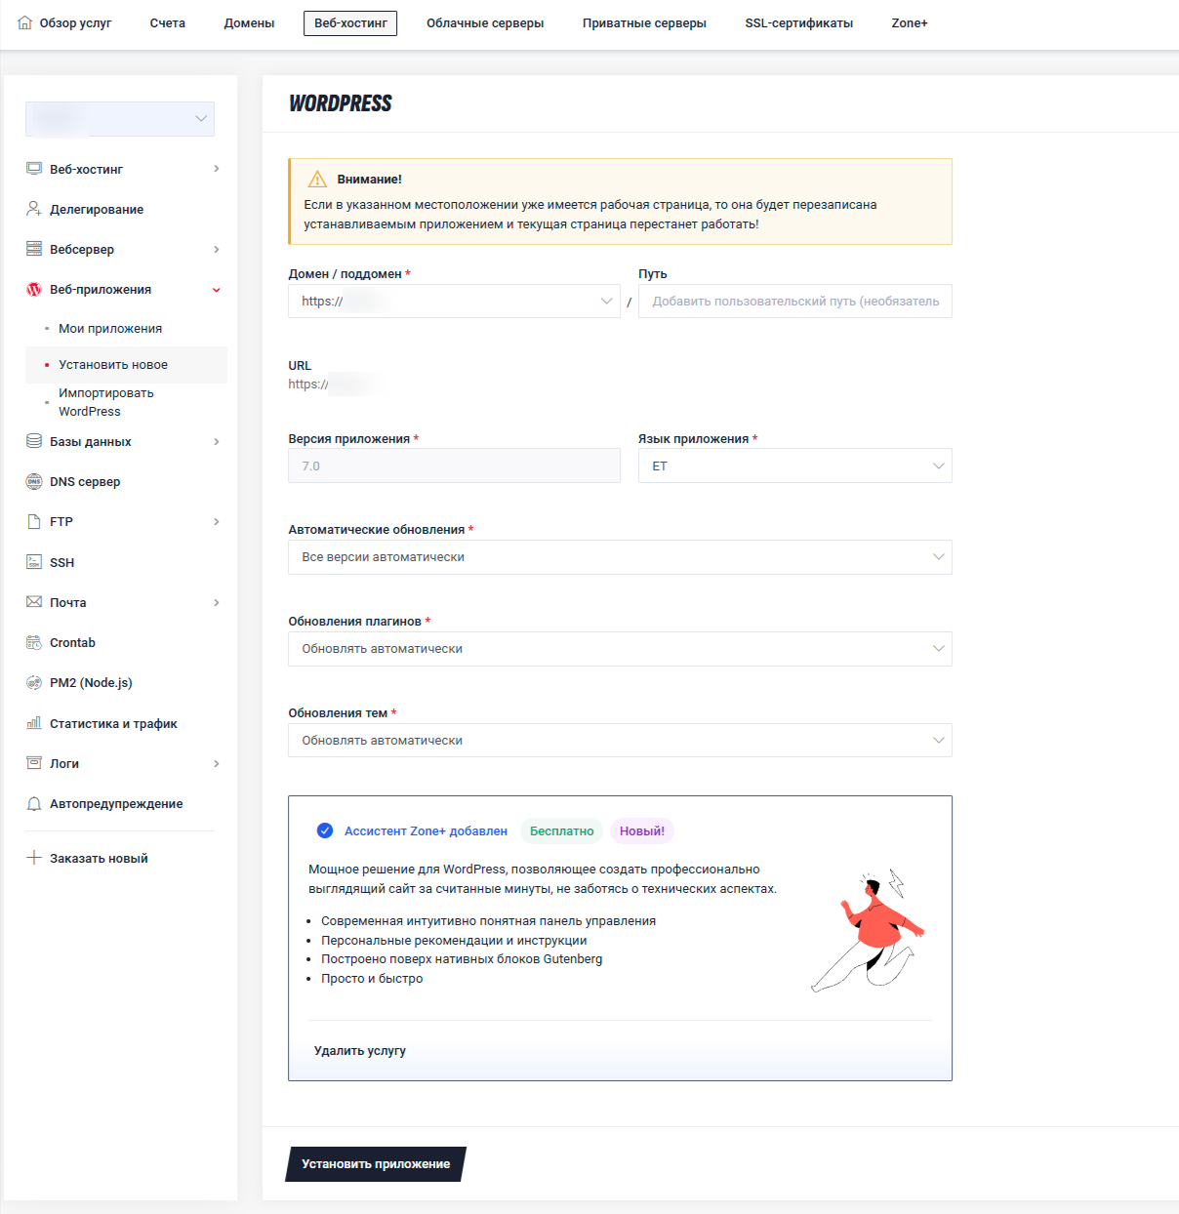Image resolution: width=1179 pixels, height=1214 pixels.
Task: Click the server icon for Вебсервер
Action: (34, 249)
